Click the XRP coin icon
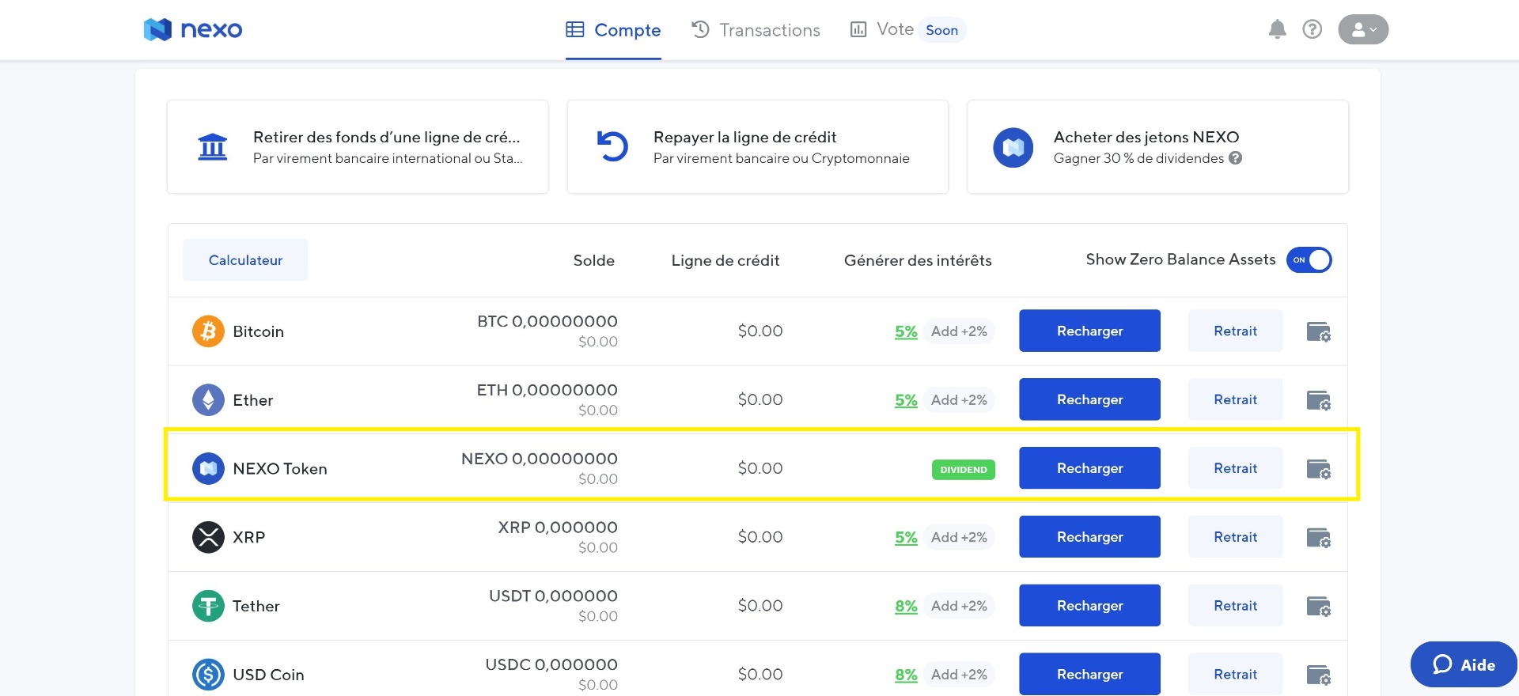Image resolution: width=1519 pixels, height=696 pixels. 208,537
